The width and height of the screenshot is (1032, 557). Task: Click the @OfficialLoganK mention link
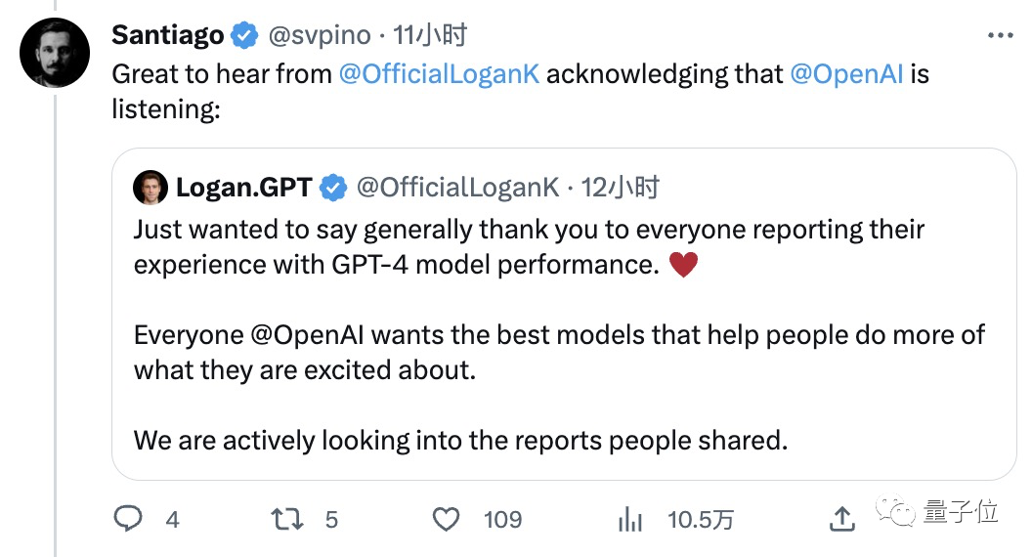pos(439,74)
